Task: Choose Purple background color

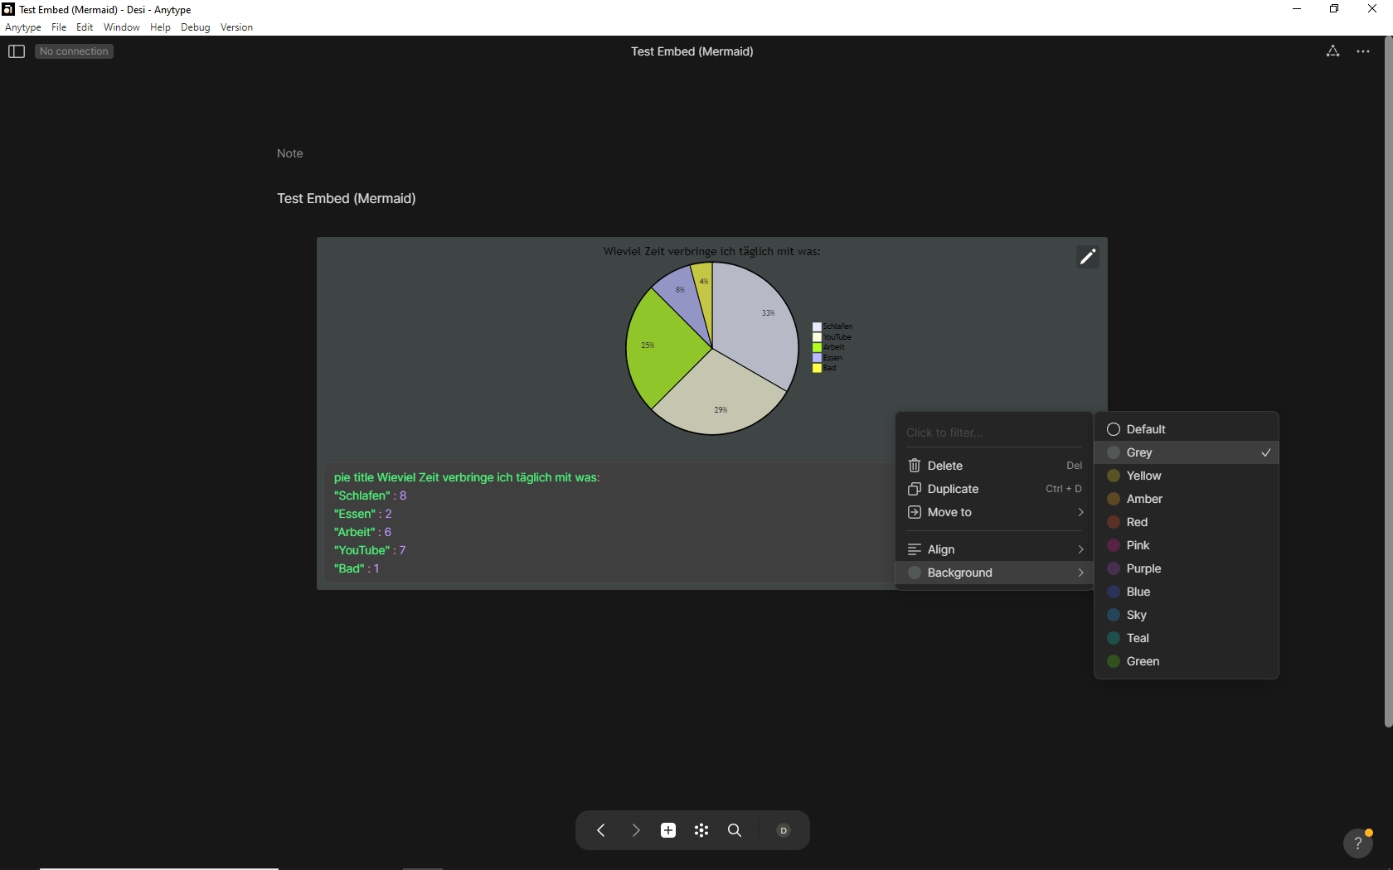Action: (x=1187, y=568)
